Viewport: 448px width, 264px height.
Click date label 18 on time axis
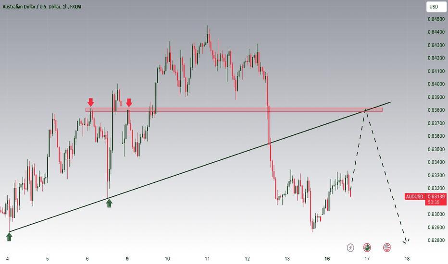[407, 259]
